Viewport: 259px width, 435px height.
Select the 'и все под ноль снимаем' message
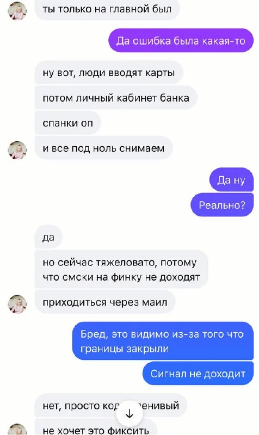103,148
